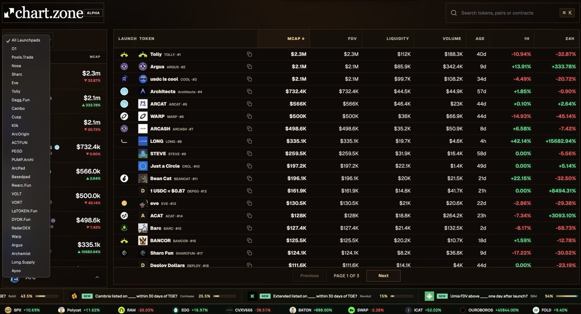Go to Next page
581x314 pixels.
(383, 276)
